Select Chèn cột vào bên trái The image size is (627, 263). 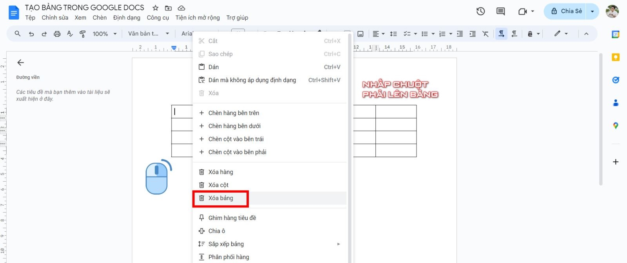click(x=270, y=139)
